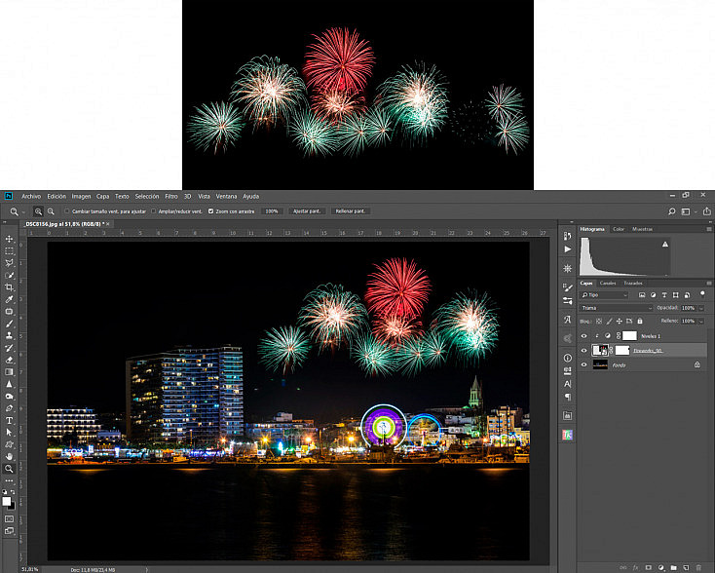Select the Pen tool
The image size is (715, 573).
(9, 408)
